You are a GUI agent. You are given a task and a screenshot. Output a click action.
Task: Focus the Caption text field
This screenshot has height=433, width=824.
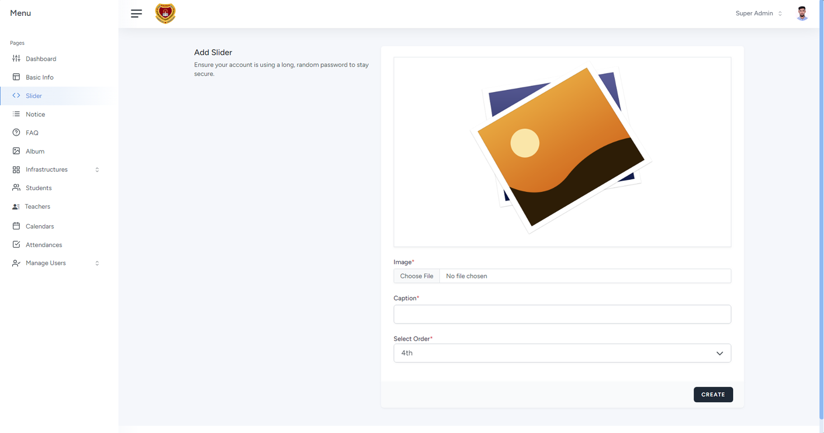click(x=562, y=314)
